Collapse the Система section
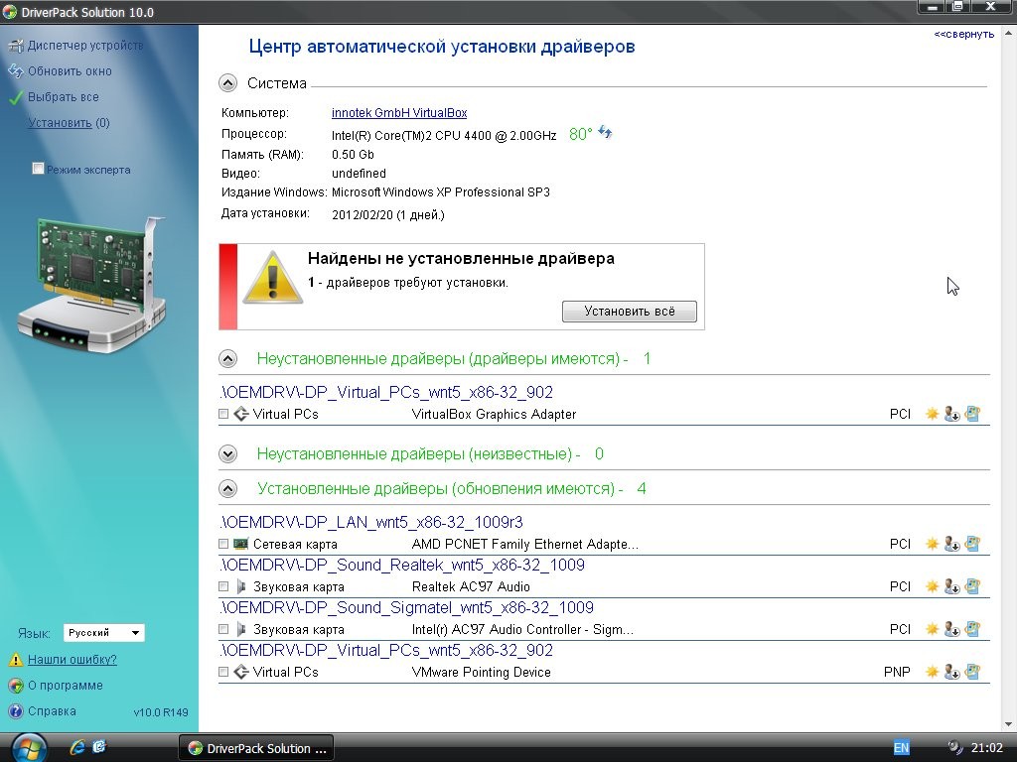The image size is (1017, 762). 227,83
